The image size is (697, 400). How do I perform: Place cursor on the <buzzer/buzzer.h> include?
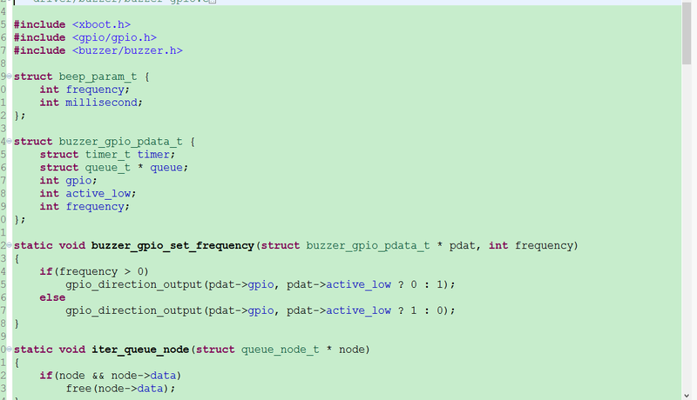point(127,50)
